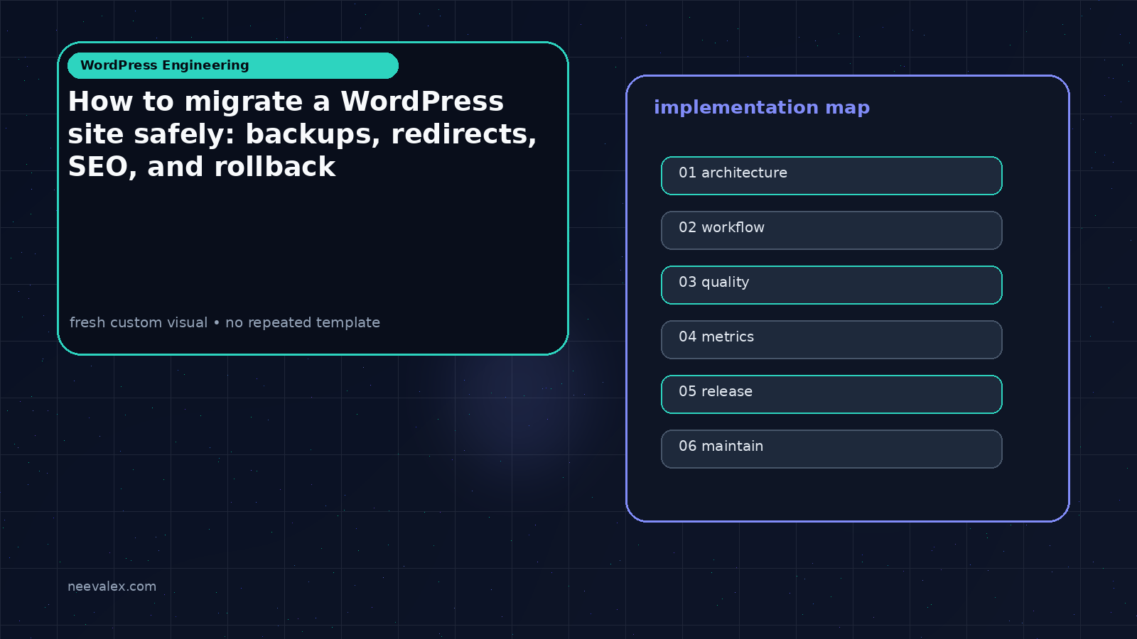
Task: Choose the 04 metrics step
Action: pos(831,339)
